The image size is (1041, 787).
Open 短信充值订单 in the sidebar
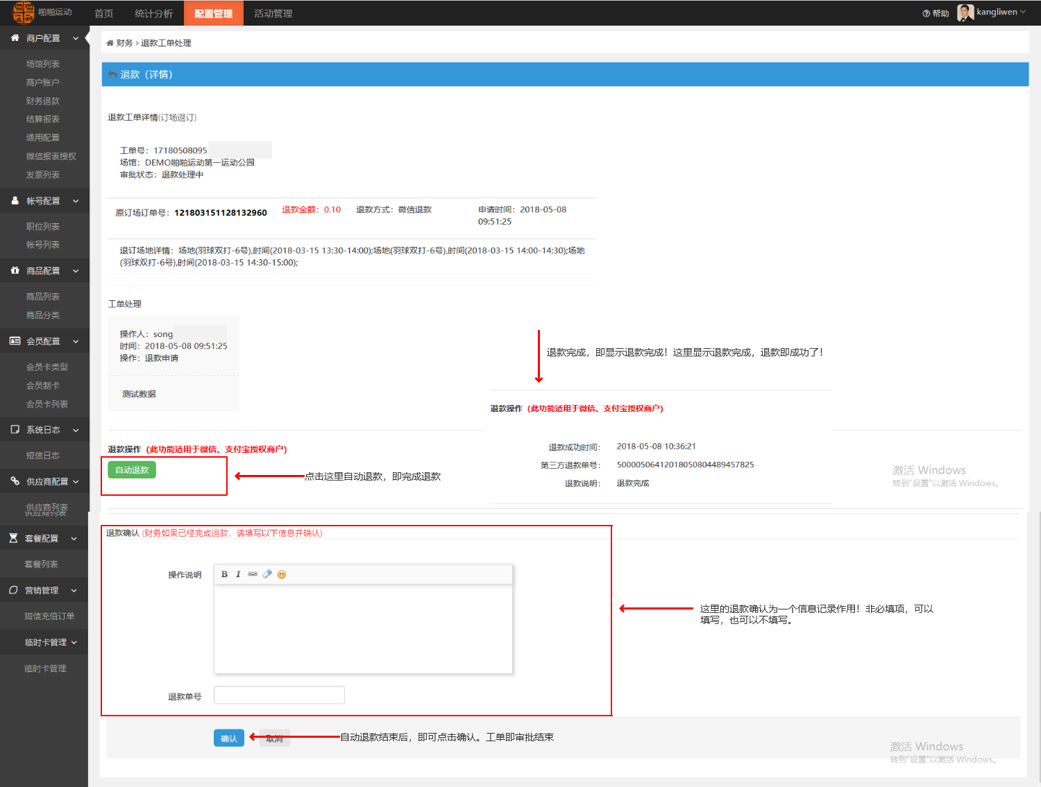(49, 616)
